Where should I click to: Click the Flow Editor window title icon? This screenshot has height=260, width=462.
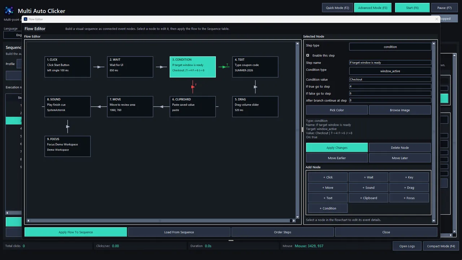[x=26, y=19]
